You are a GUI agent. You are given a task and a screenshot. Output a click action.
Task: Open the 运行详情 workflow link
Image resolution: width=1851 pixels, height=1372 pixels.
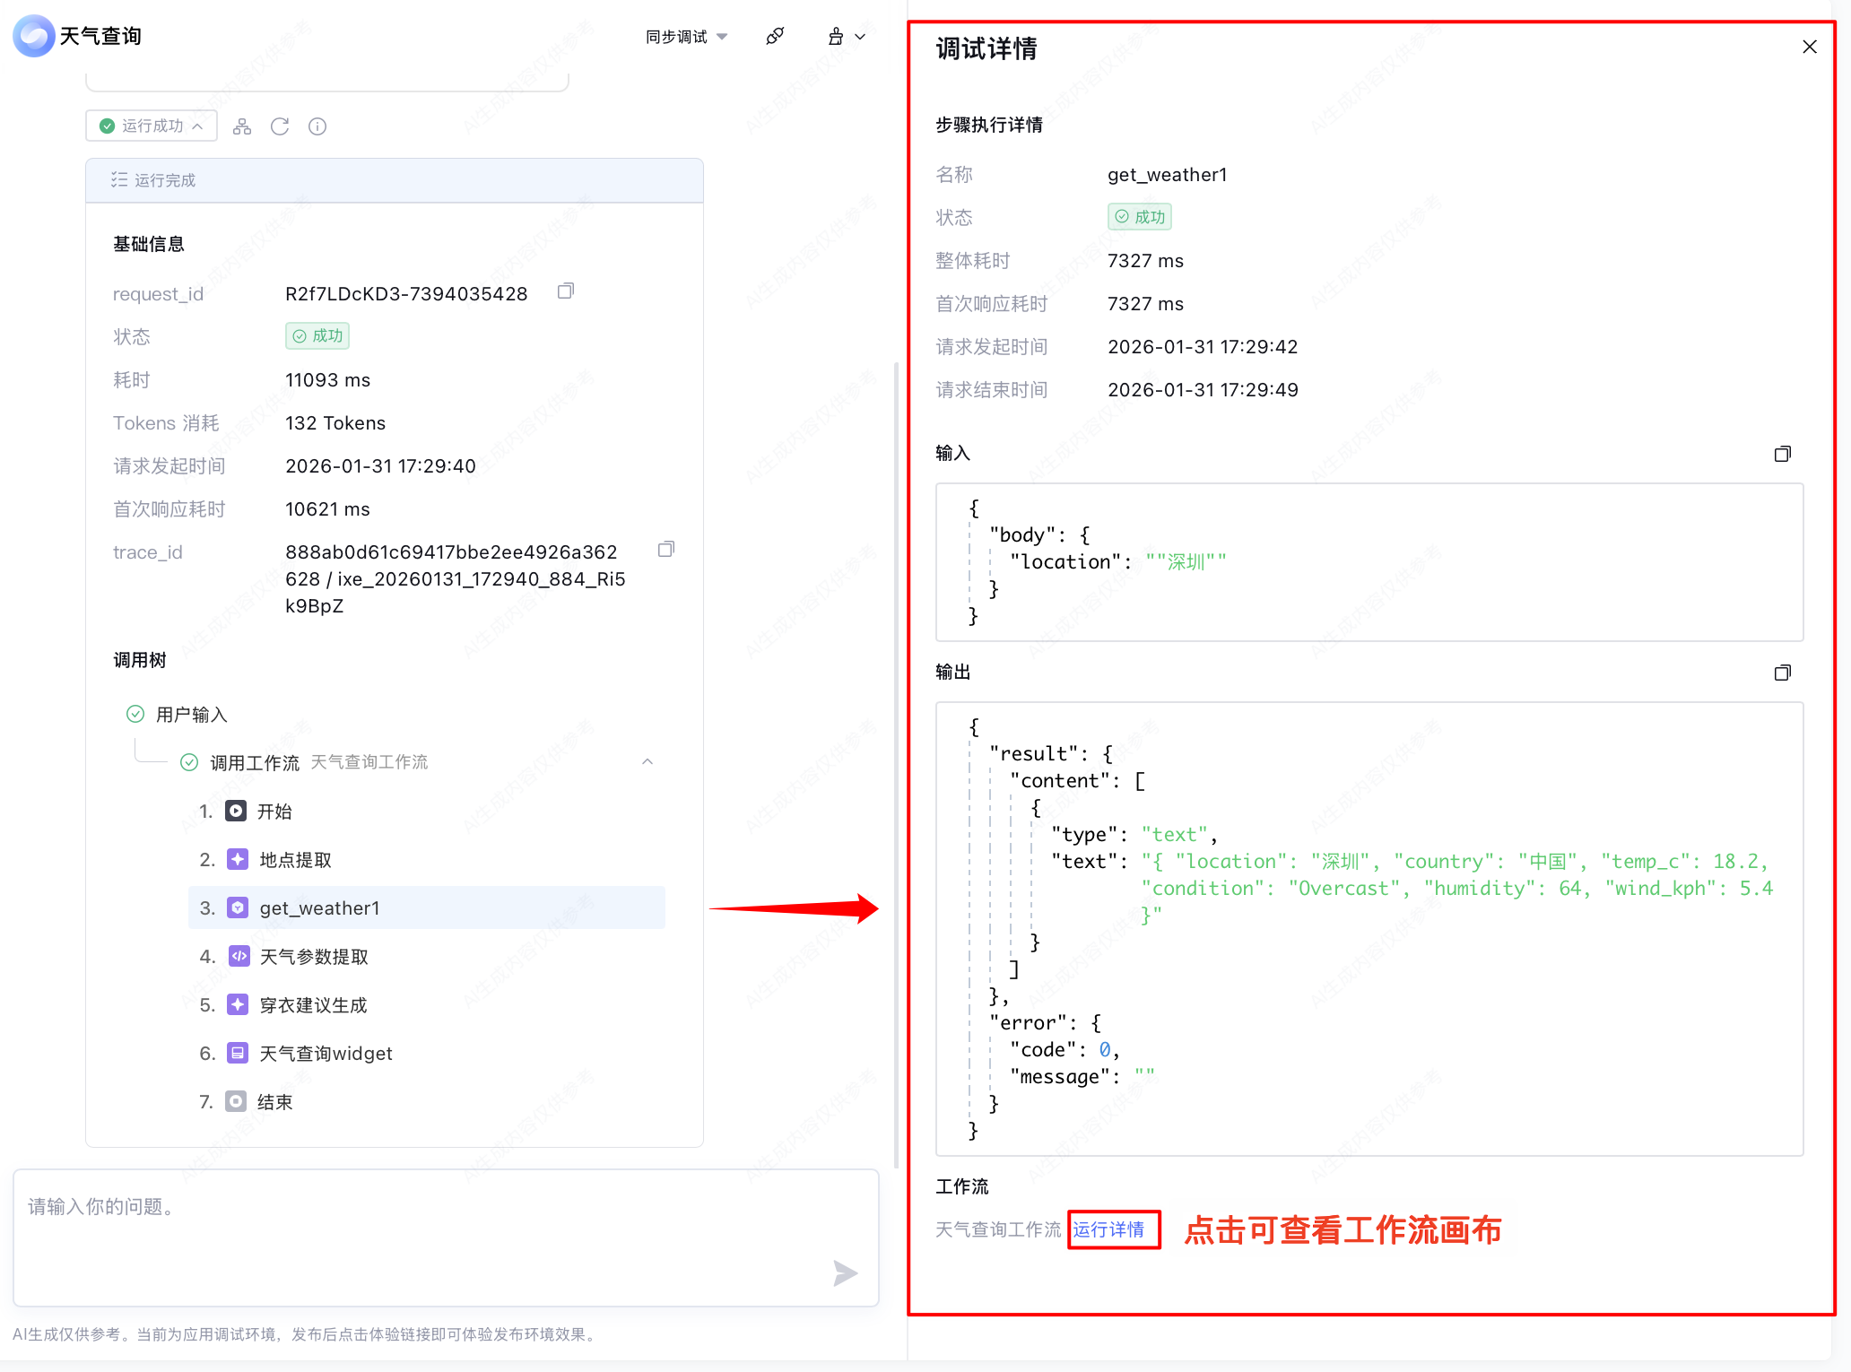(1108, 1229)
